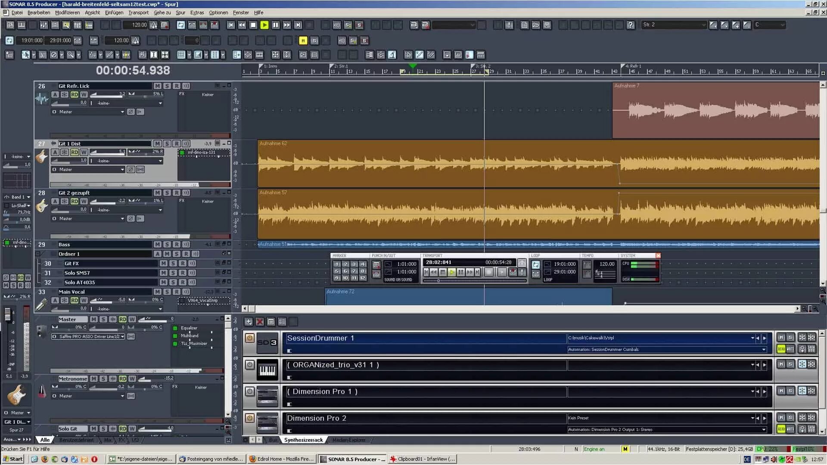Toggle power on Dimension Pro 2 synth
This screenshot has height=465, width=827.
tap(250, 418)
